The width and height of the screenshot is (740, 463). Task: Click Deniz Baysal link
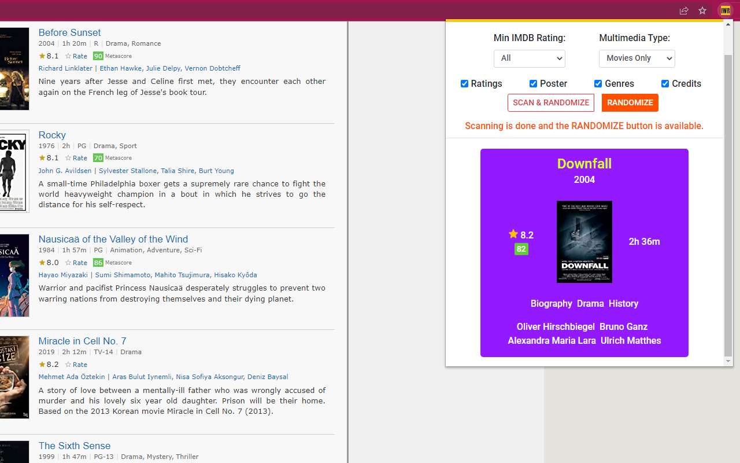[268, 377]
